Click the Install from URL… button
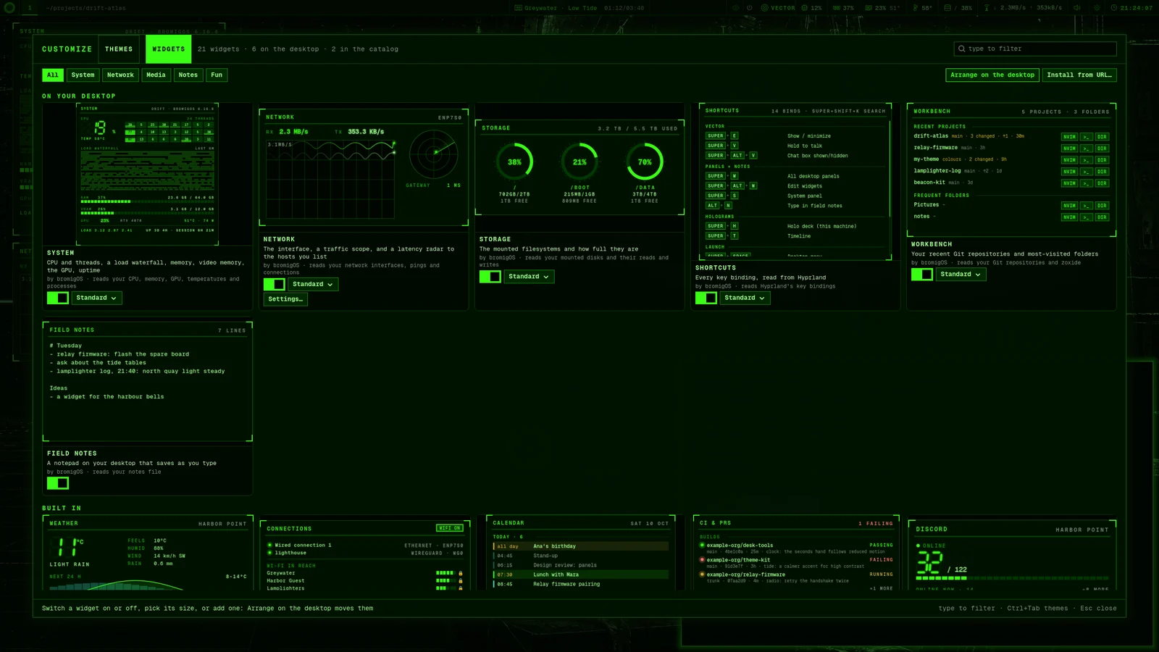 [1079, 75]
